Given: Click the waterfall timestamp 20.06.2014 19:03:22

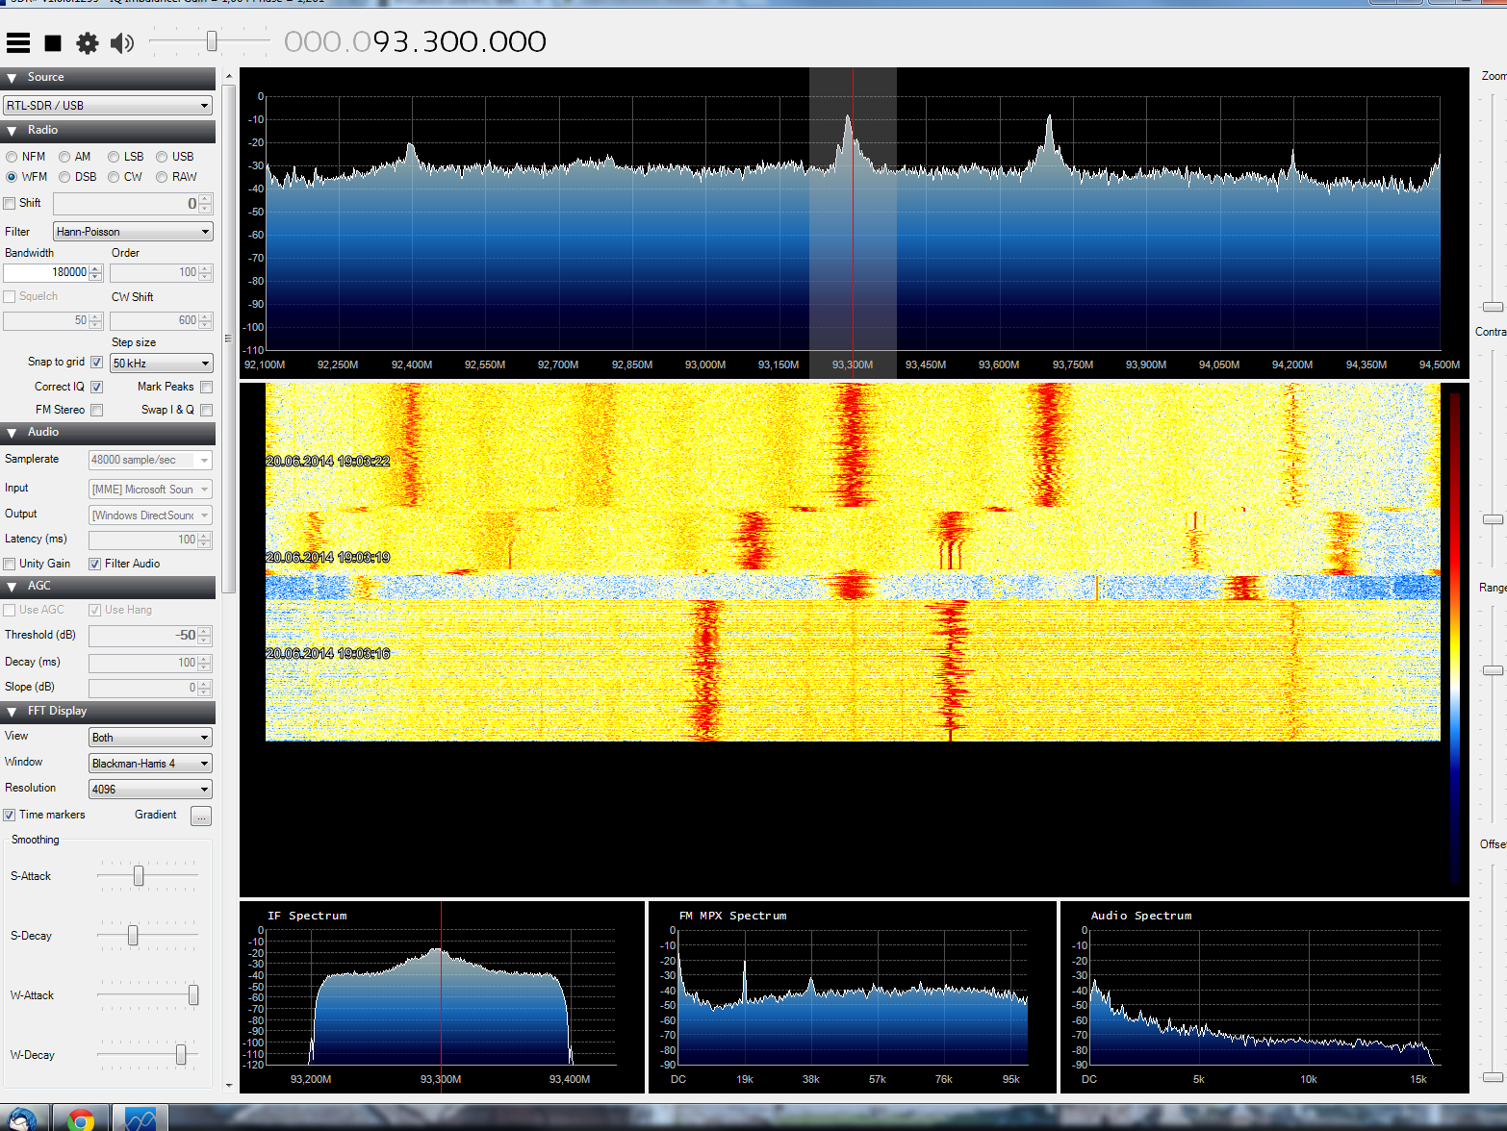Looking at the screenshot, I should tap(328, 462).
